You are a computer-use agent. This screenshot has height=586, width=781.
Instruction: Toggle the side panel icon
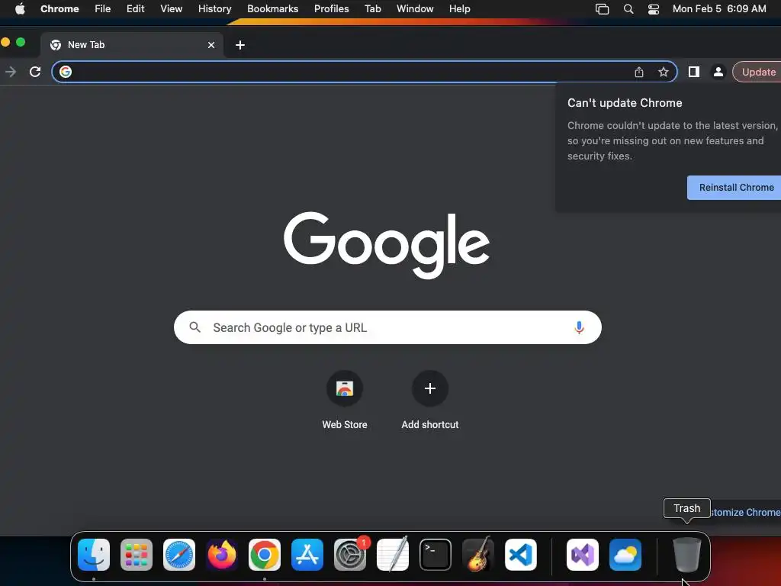pos(694,72)
